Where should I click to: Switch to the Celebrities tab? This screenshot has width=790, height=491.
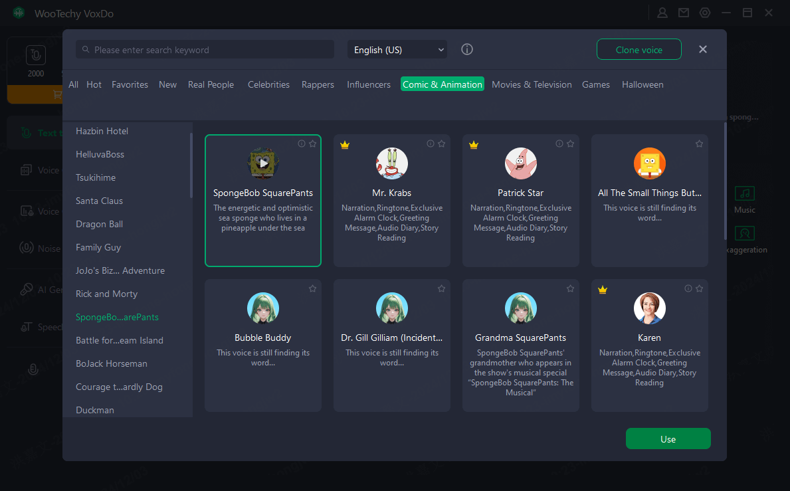pos(268,84)
